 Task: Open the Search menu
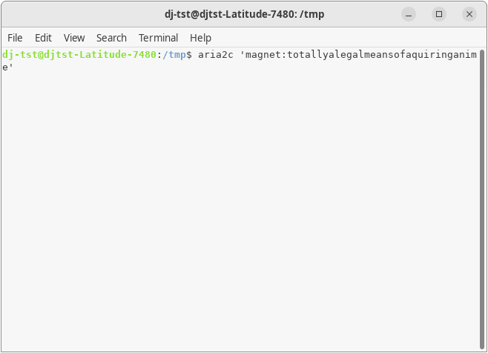[x=111, y=38]
